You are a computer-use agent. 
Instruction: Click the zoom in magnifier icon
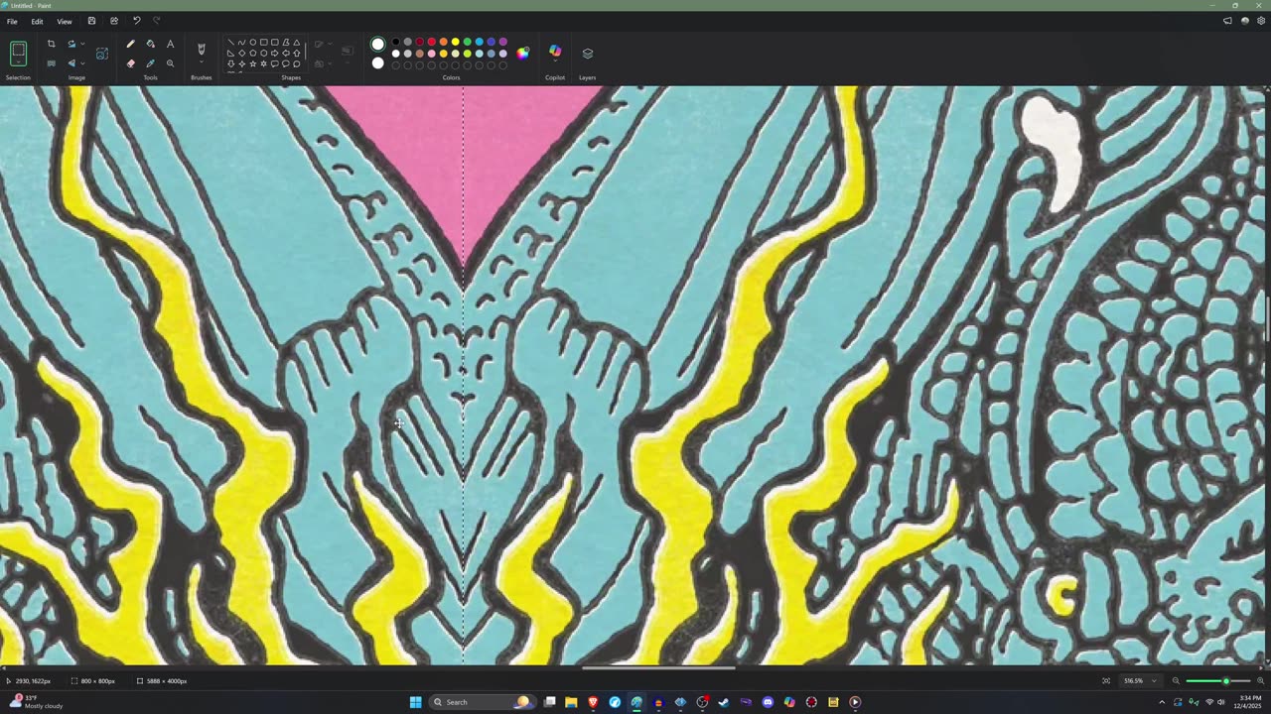point(1259,681)
